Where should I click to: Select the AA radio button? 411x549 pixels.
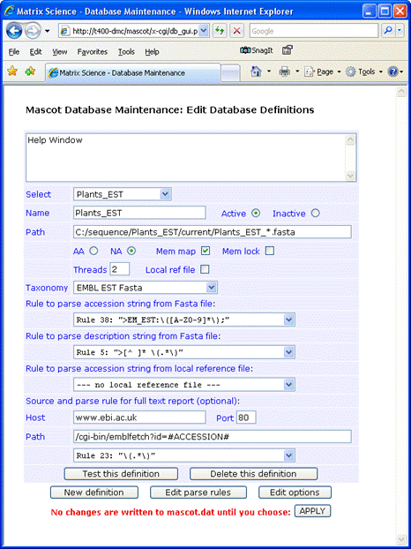coord(93,251)
